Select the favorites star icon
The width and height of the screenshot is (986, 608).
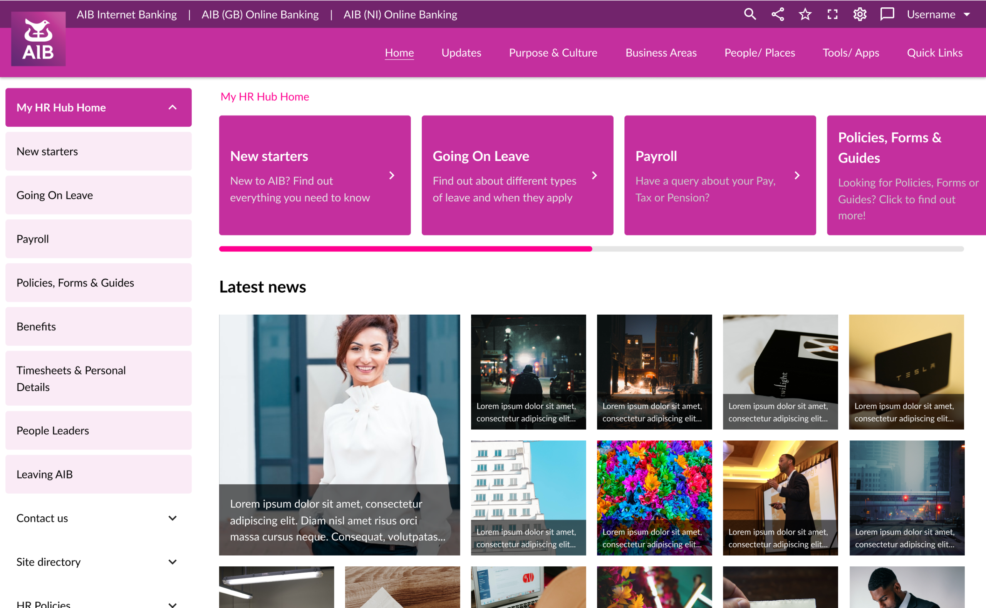point(805,14)
